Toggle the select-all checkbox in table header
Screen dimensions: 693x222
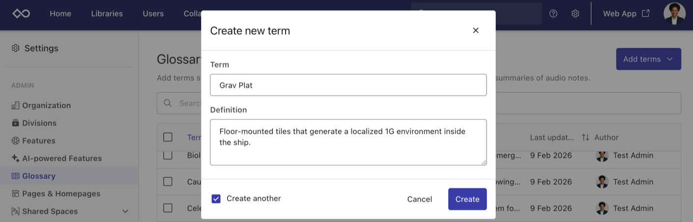[x=168, y=137]
